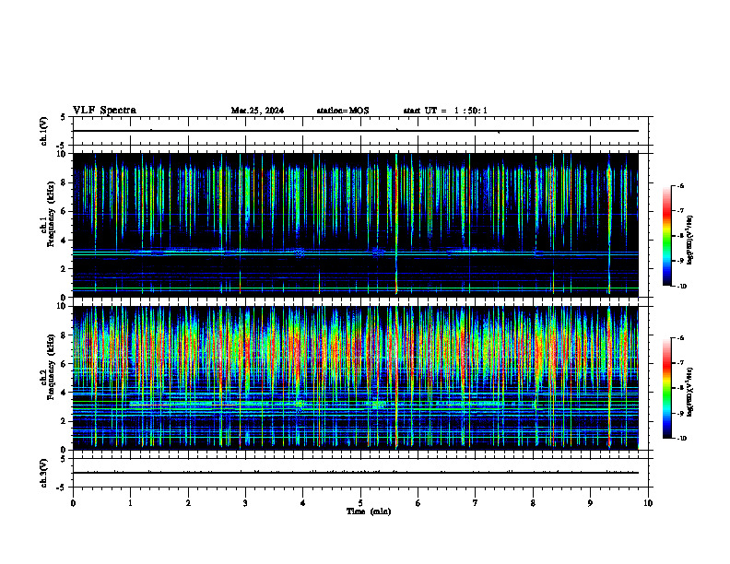Click the ch.2 spectrogram color scale bar
Viewport: 730px width, 564px height.
click(x=666, y=388)
